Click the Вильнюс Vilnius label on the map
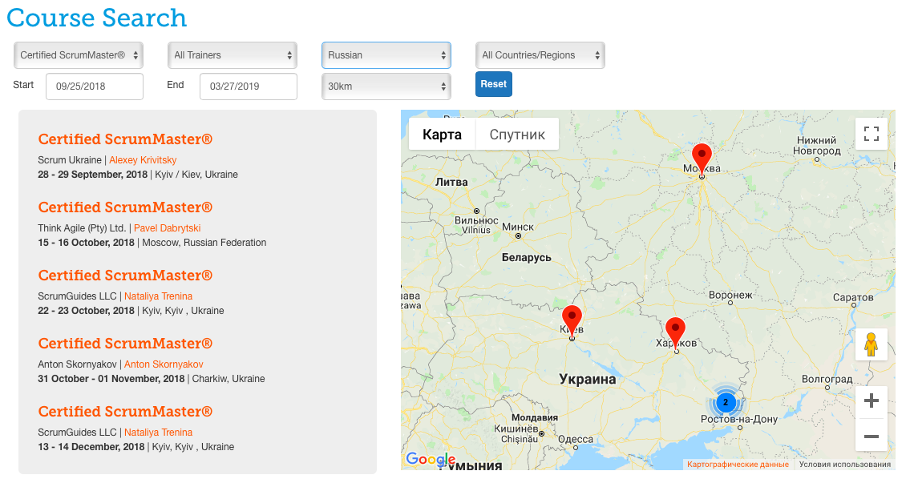 pos(476,225)
